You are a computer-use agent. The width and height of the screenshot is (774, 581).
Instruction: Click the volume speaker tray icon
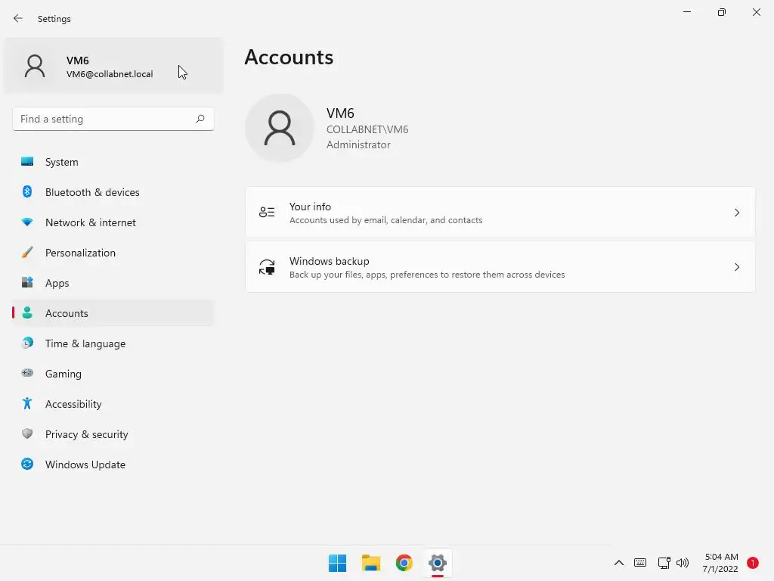pos(683,563)
